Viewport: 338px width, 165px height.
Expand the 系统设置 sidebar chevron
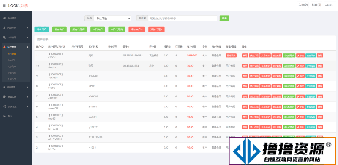(x=28, y=106)
